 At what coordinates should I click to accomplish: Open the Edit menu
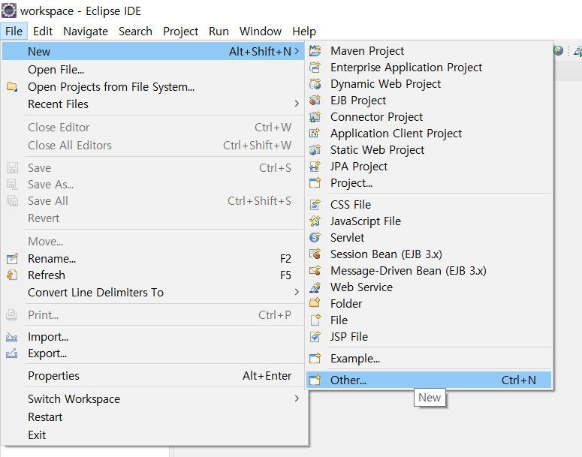click(x=43, y=32)
